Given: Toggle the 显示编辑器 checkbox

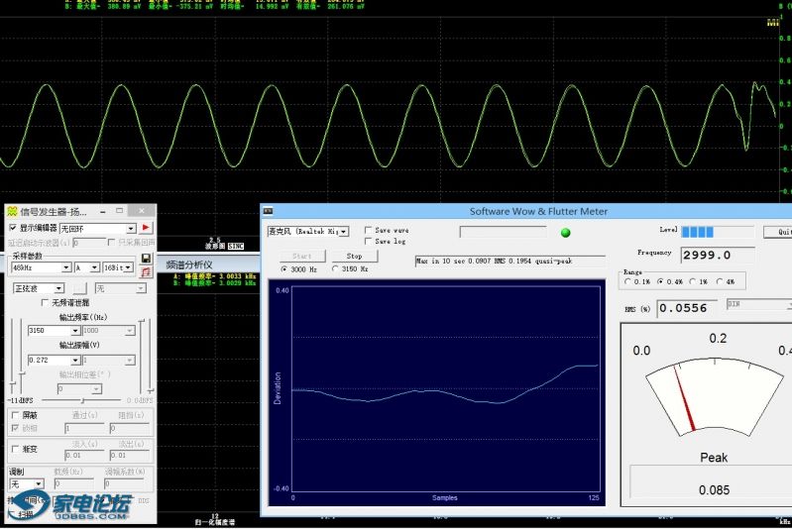Looking at the screenshot, I should click(13, 228).
